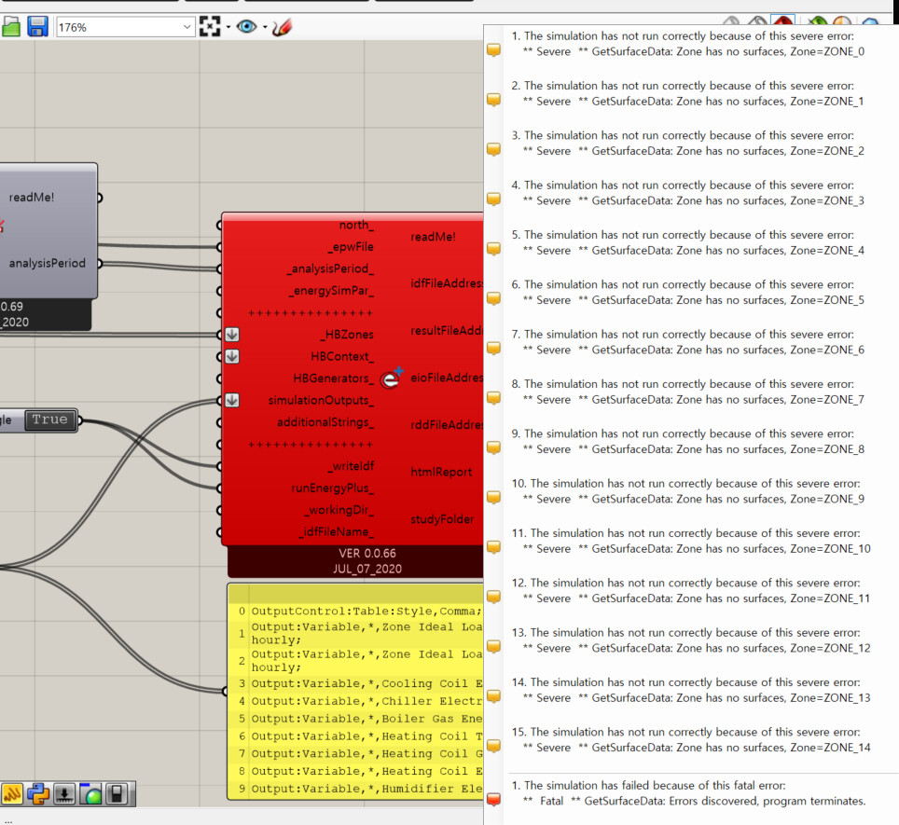Image resolution: width=899 pixels, height=825 pixels.
Task: Select the sketch pen tool icon
Action: point(282,27)
